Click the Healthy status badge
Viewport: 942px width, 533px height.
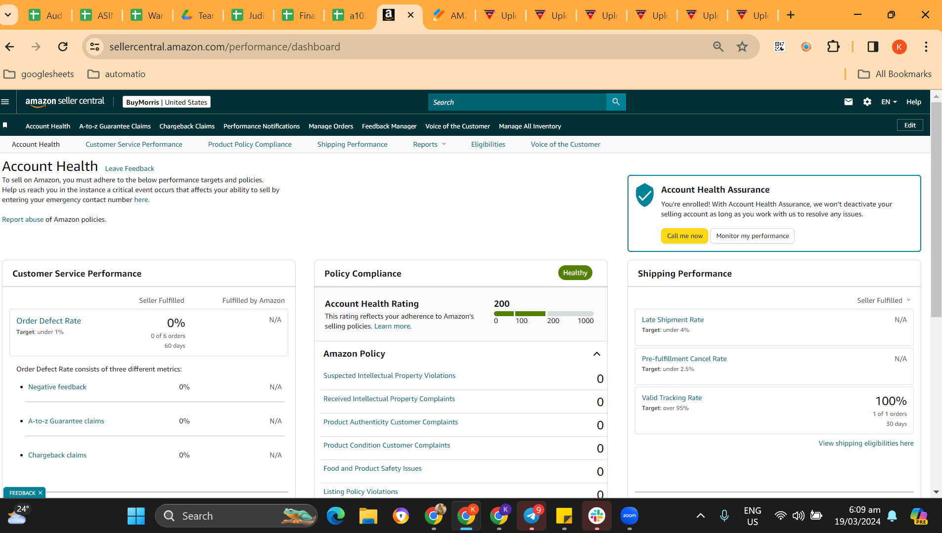[x=575, y=273]
